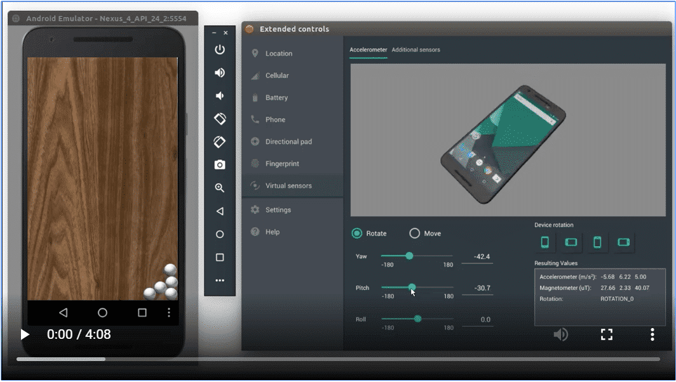This screenshot has height=382, width=676.
Task: Go to the Settings section
Action: click(x=278, y=210)
